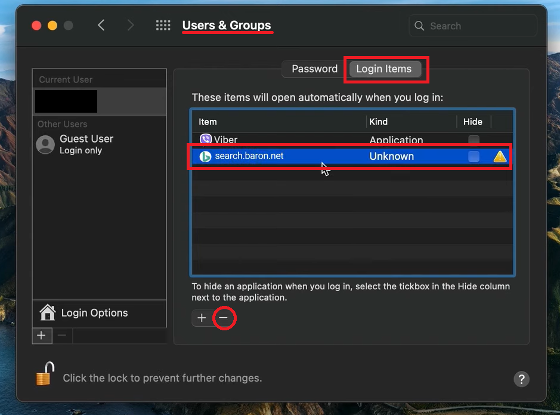Sort by the Item column header
Viewport: 560px width, 415px height.
tap(279, 122)
